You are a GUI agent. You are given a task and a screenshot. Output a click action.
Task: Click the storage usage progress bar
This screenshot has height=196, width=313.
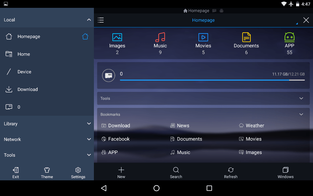pyautogui.click(x=212, y=80)
